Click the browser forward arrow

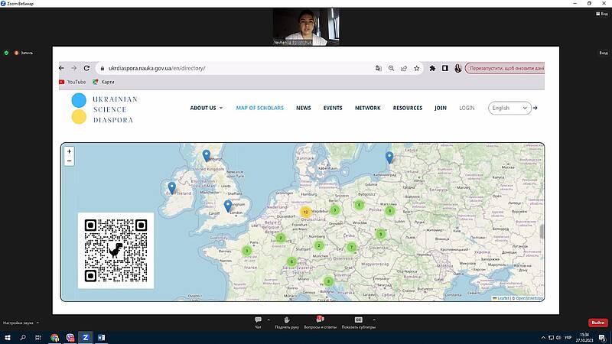click(x=73, y=68)
